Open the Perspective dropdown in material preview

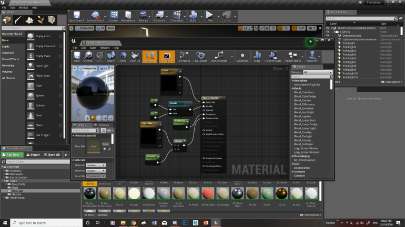(88, 69)
